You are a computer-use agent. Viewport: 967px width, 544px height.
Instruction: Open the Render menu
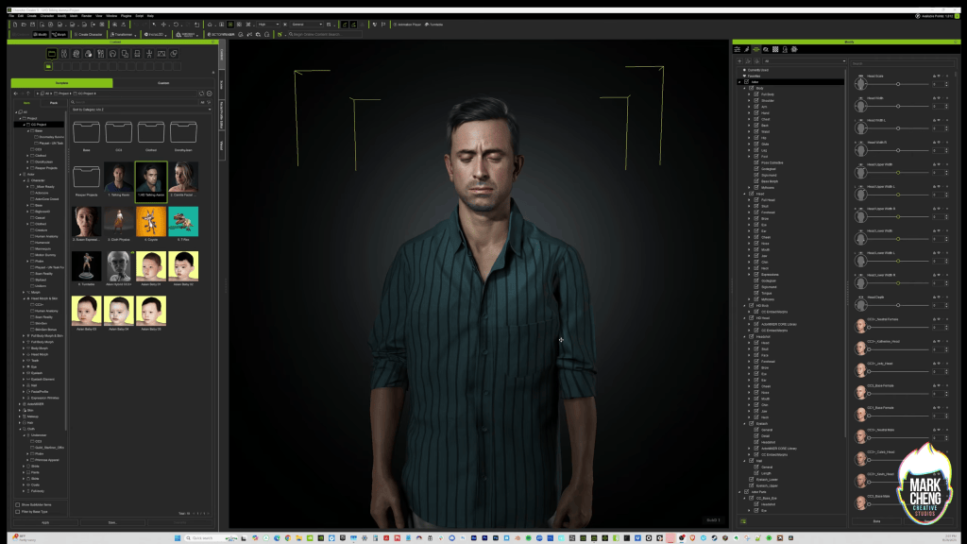click(x=86, y=16)
